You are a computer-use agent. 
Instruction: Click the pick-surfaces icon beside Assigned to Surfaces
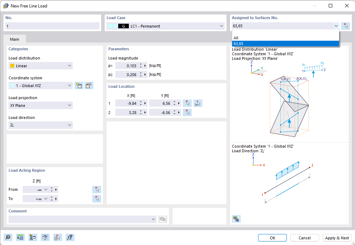(345, 26)
